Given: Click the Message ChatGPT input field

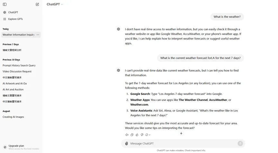Looking at the screenshot, I should (x=182, y=144).
